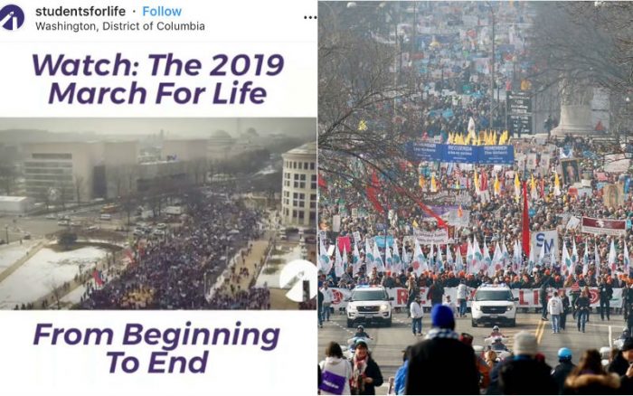Click the studentsforlife username

(x=80, y=12)
